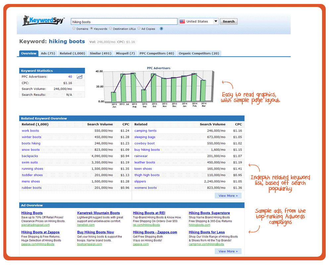This screenshot has height=265, width=331.
Task: Open the Organic Competitors (20) tab
Action: [x=199, y=53]
